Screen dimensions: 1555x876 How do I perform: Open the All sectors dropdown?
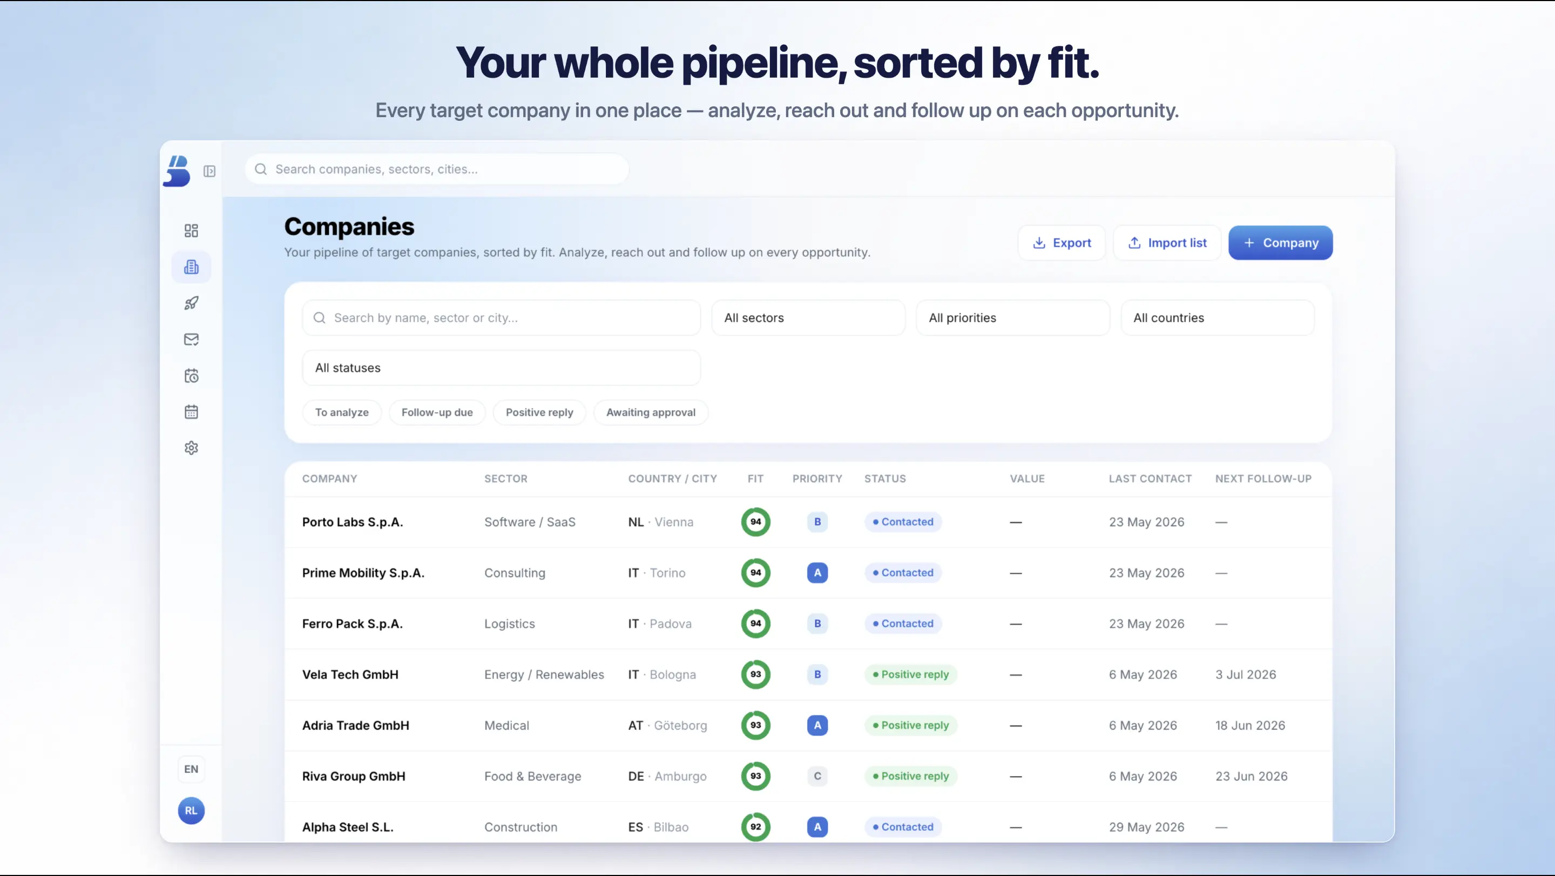point(808,318)
